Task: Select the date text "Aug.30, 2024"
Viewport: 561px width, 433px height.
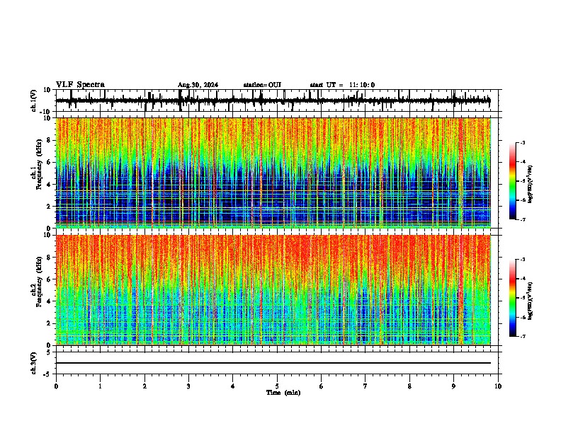Action: pos(198,85)
